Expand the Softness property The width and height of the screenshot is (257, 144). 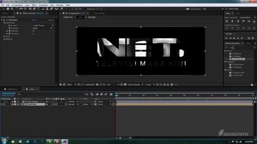[x=7, y=31]
